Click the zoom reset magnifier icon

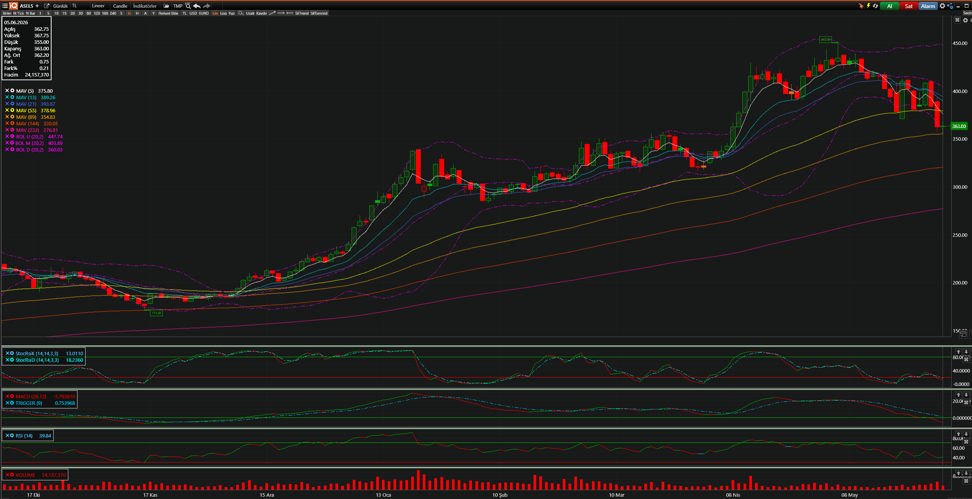pos(188,6)
